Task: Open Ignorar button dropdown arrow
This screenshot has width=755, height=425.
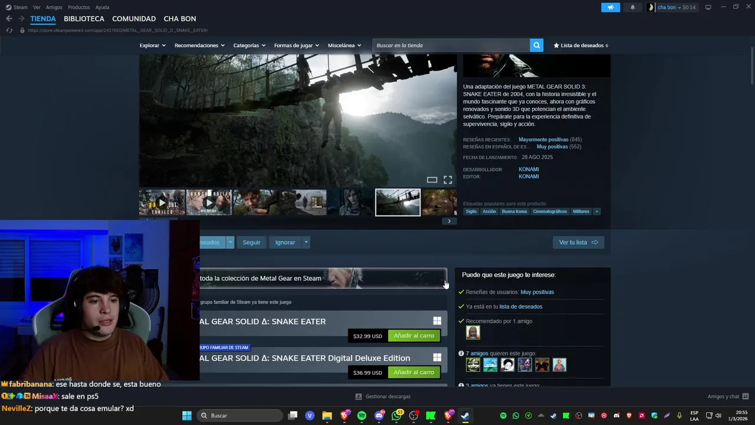Action: pos(306,242)
